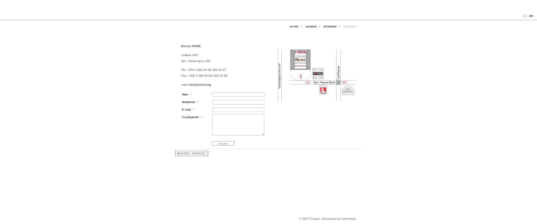Click the Съобщение message text area
The width and height of the screenshot is (537, 224).
tap(238, 125)
